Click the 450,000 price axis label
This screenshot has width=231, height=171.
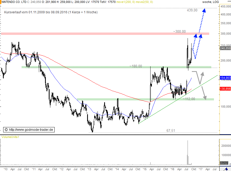pos(226,6)
